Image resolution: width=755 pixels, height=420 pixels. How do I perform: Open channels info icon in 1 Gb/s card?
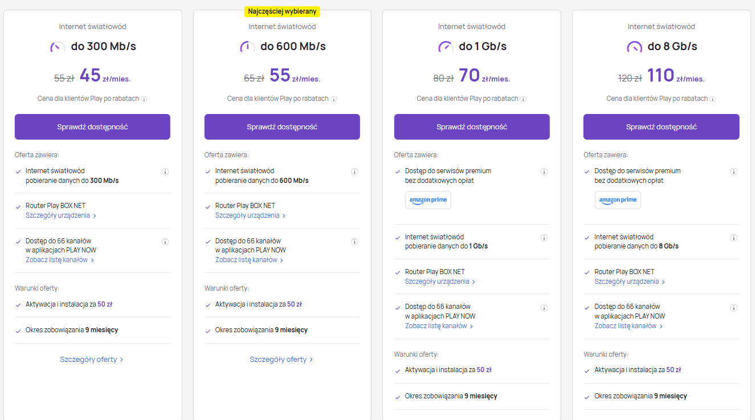(x=544, y=308)
